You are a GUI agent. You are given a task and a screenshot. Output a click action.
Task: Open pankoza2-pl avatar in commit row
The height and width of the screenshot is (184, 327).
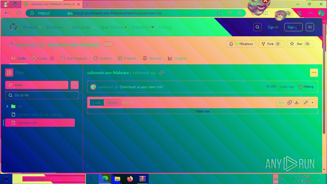click(x=93, y=87)
